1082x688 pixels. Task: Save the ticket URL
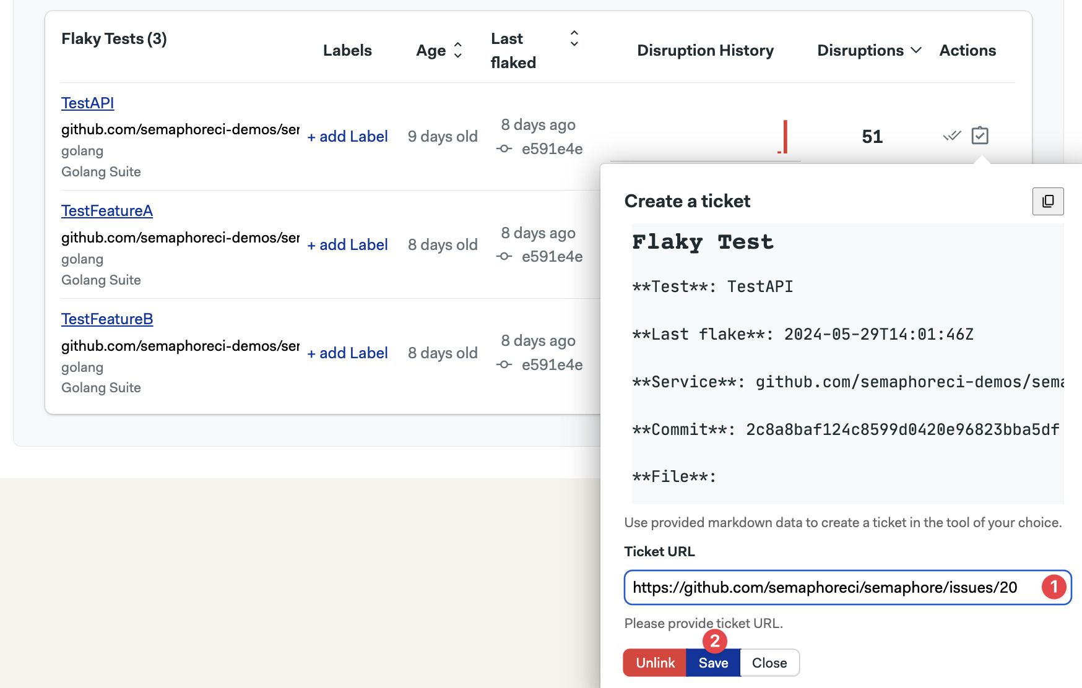coord(713,663)
